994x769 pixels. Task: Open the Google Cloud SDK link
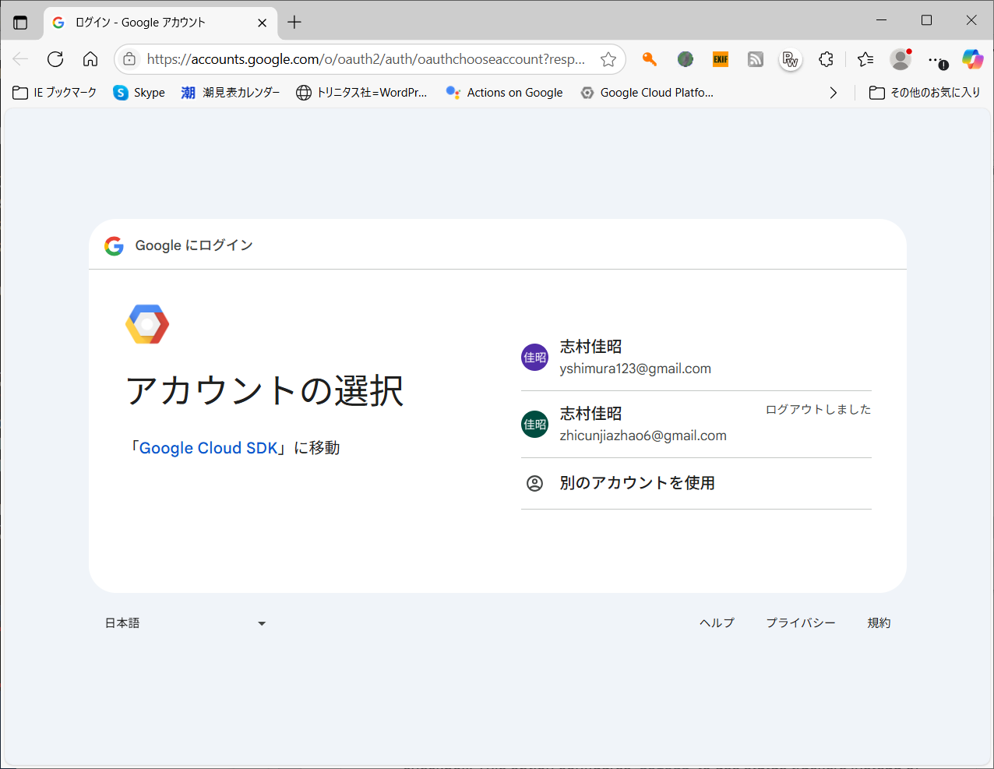[x=208, y=448]
